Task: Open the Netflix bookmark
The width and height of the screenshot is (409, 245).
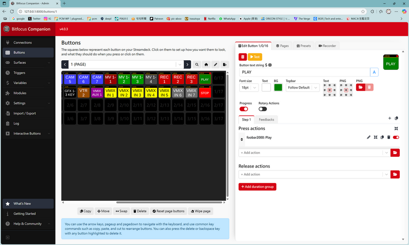Action: point(210,19)
